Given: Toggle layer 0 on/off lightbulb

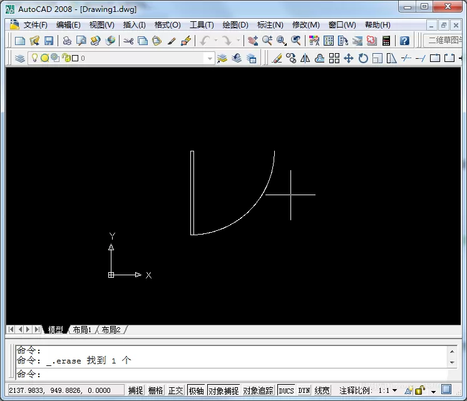Looking at the screenshot, I should (x=34, y=58).
